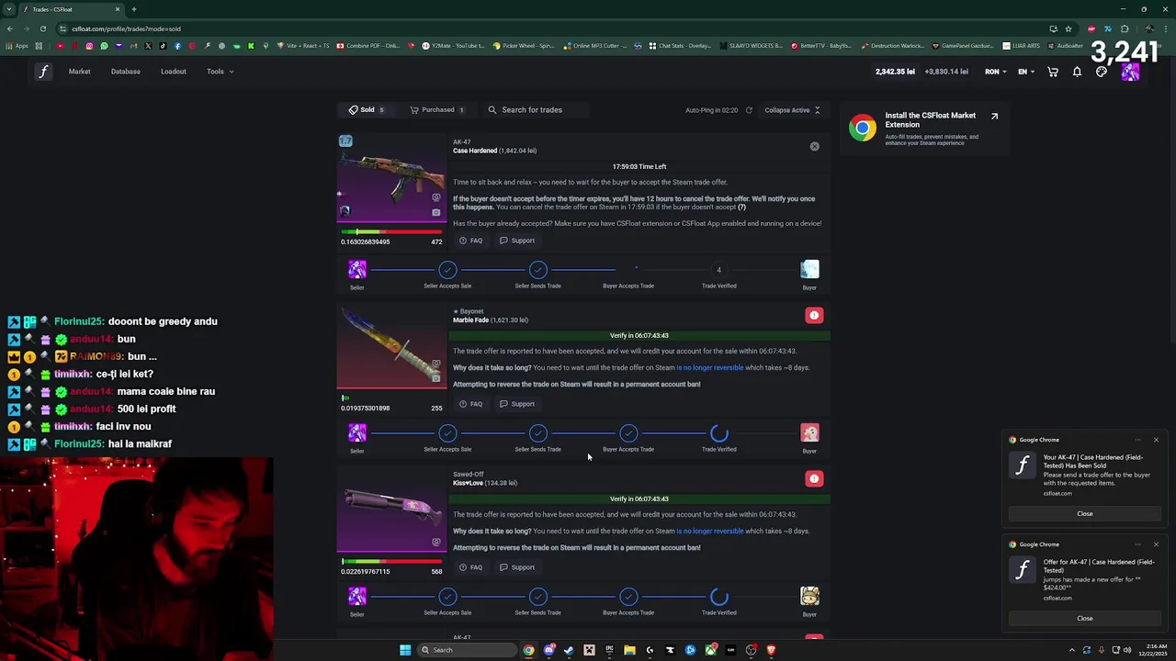Click the pending balance +3,830.14 lei
This screenshot has height=661, width=1176.
tap(946, 72)
